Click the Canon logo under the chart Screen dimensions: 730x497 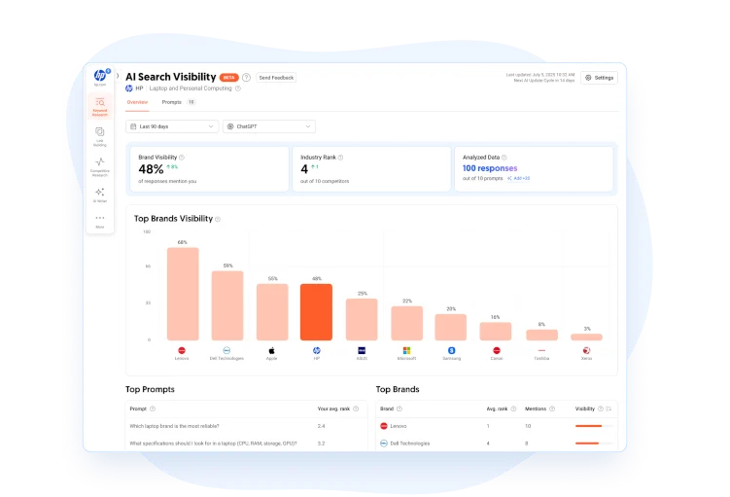497,350
